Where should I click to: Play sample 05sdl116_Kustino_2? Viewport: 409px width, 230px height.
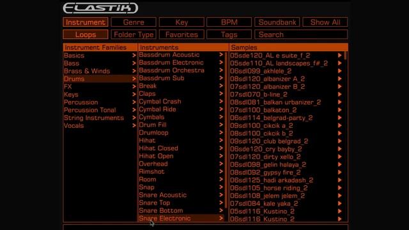pyautogui.click(x=339, y=211)
